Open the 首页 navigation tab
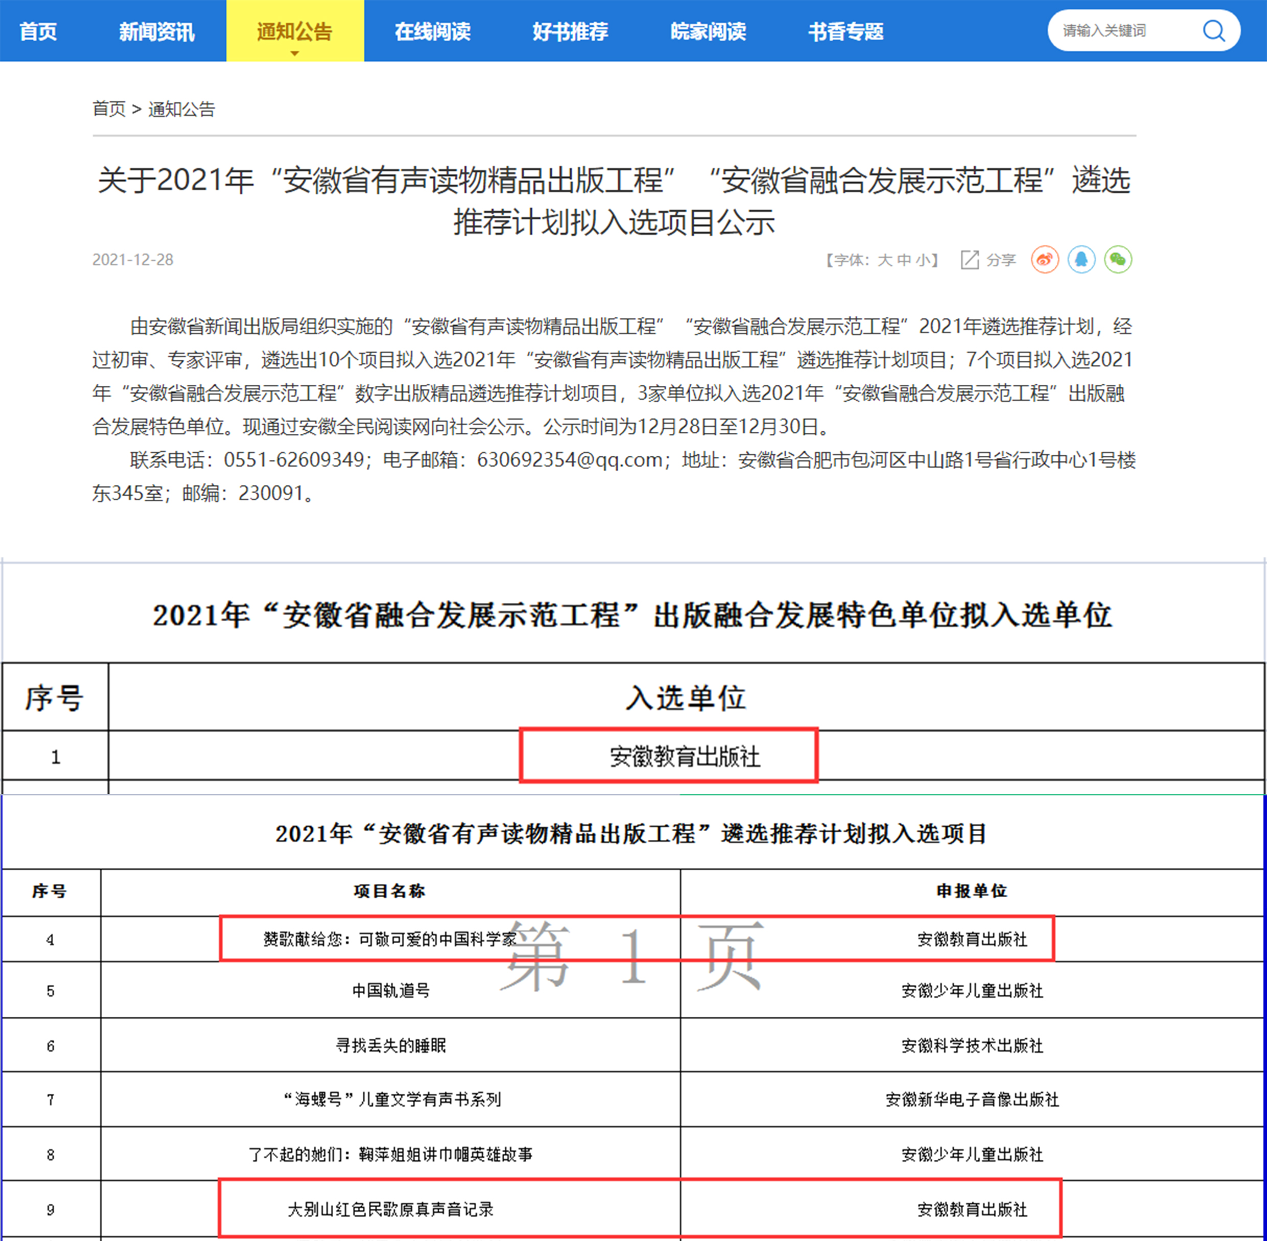 pyautogui.click(x=38, y=31)
